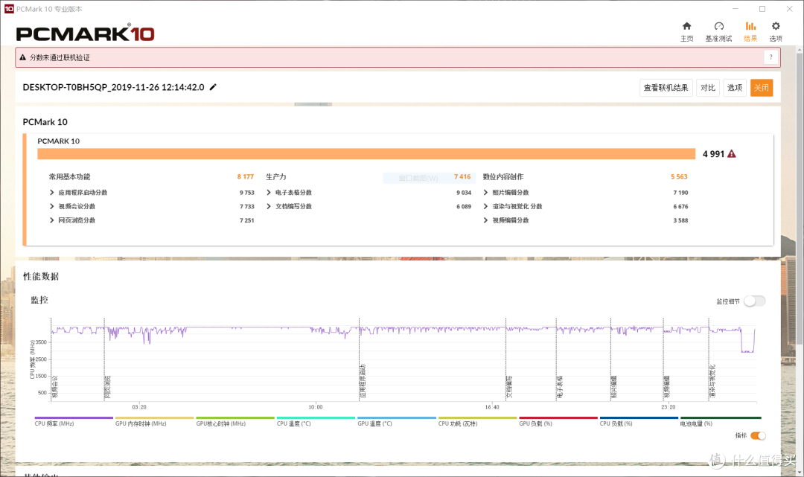Maximize the PCMark 10 window
The image size is (804, 477).
coord(762,9)
